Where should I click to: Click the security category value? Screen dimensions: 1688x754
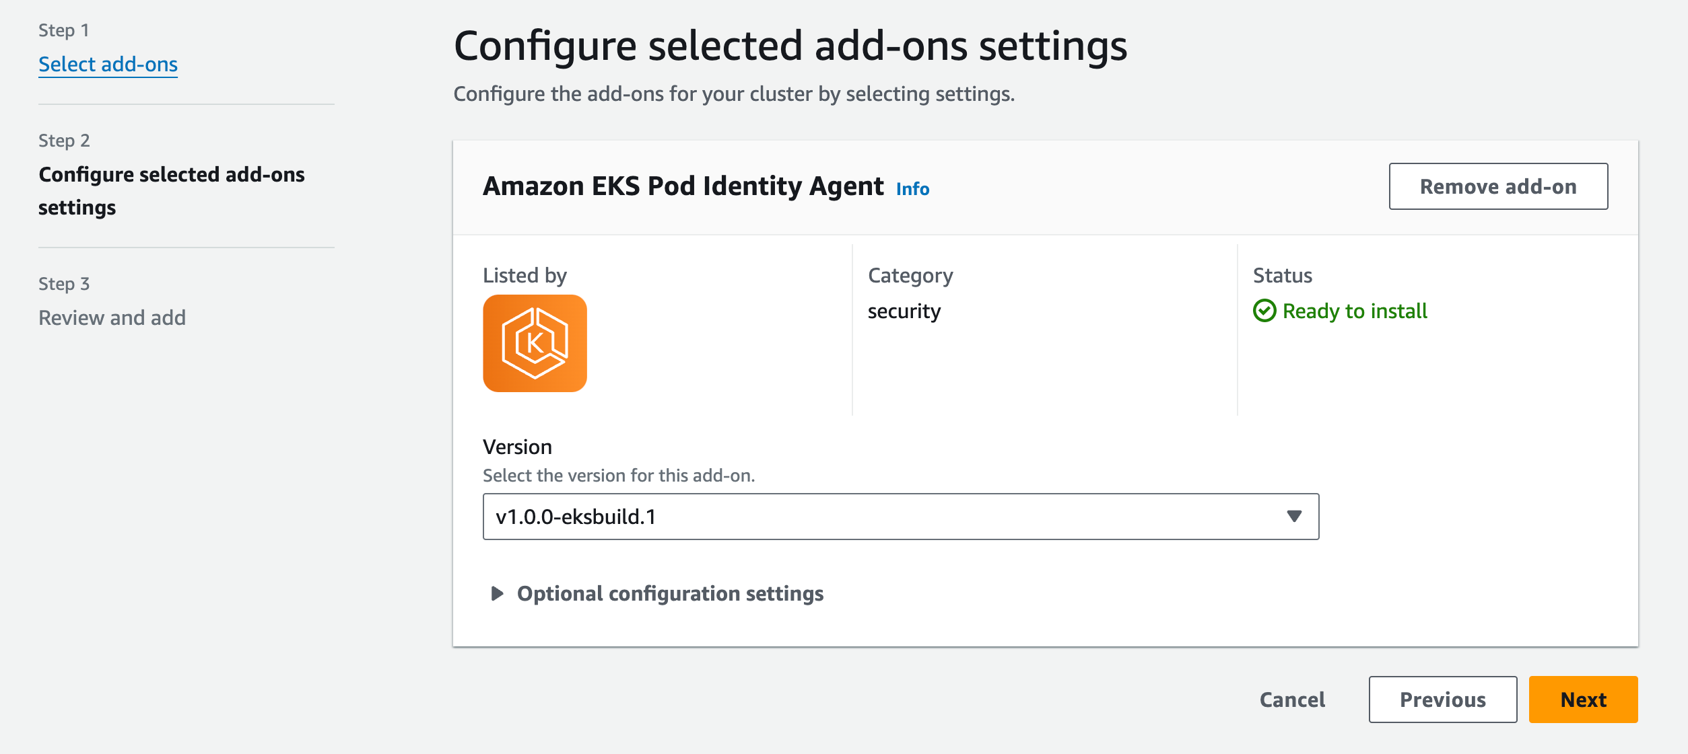[x=904, y=311]
